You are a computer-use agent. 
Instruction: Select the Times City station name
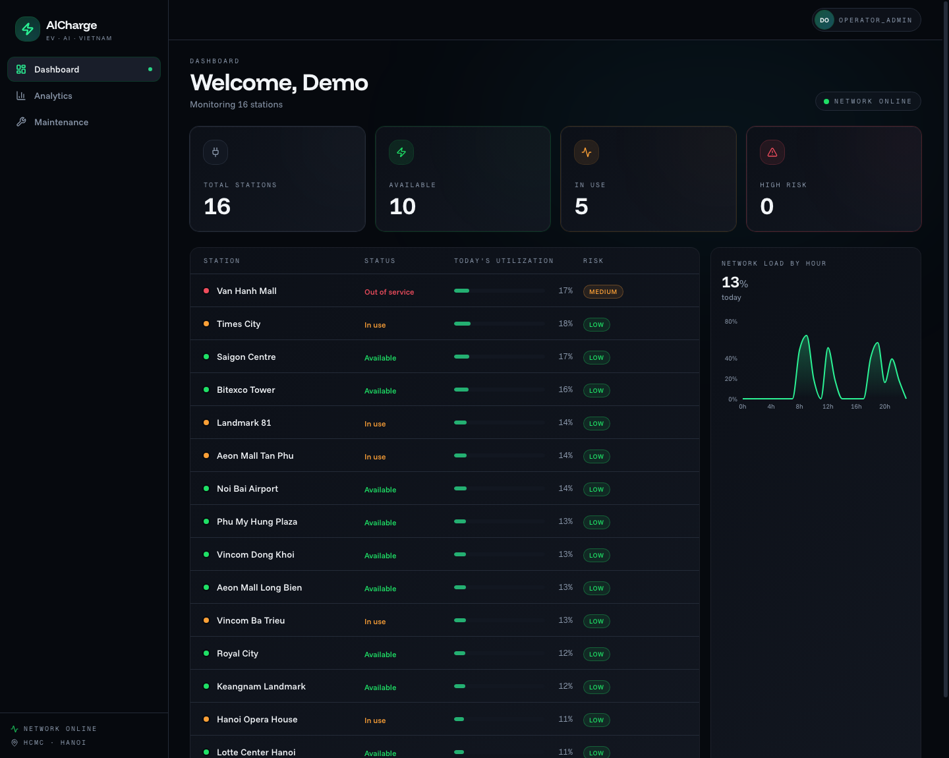point(239,324)
